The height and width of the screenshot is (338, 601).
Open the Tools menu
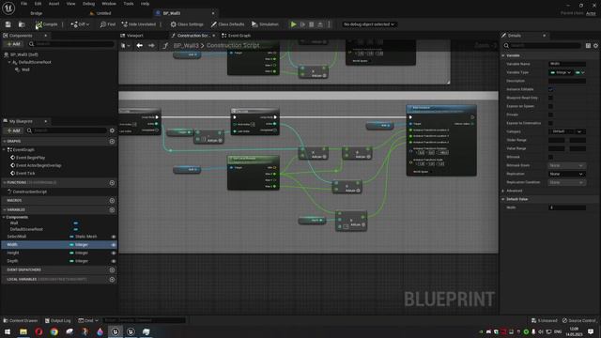[129, 4]
